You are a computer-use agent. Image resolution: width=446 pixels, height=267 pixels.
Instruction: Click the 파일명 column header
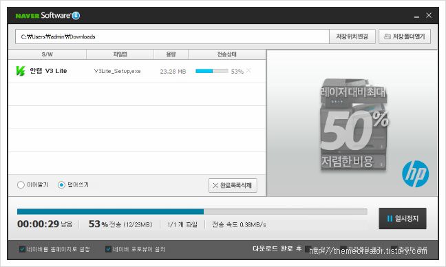coord(120,54)
